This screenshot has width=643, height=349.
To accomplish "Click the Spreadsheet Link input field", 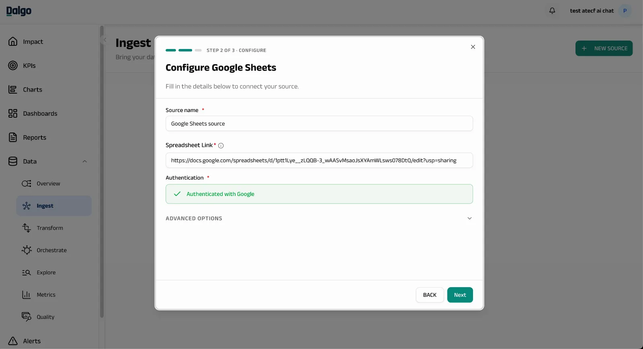I will point(319,160).
